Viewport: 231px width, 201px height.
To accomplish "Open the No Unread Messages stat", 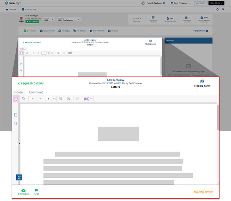I will (153, 19).
